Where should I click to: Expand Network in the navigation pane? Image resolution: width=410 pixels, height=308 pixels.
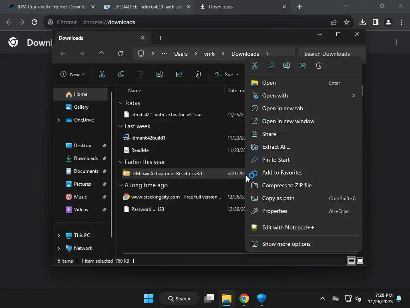(58, 248)
